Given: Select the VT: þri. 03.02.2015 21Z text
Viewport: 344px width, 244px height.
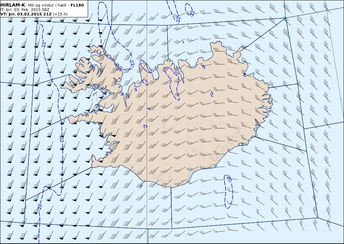Looking at the screenshot, I should pyautogui.click(x=26, y=14).
